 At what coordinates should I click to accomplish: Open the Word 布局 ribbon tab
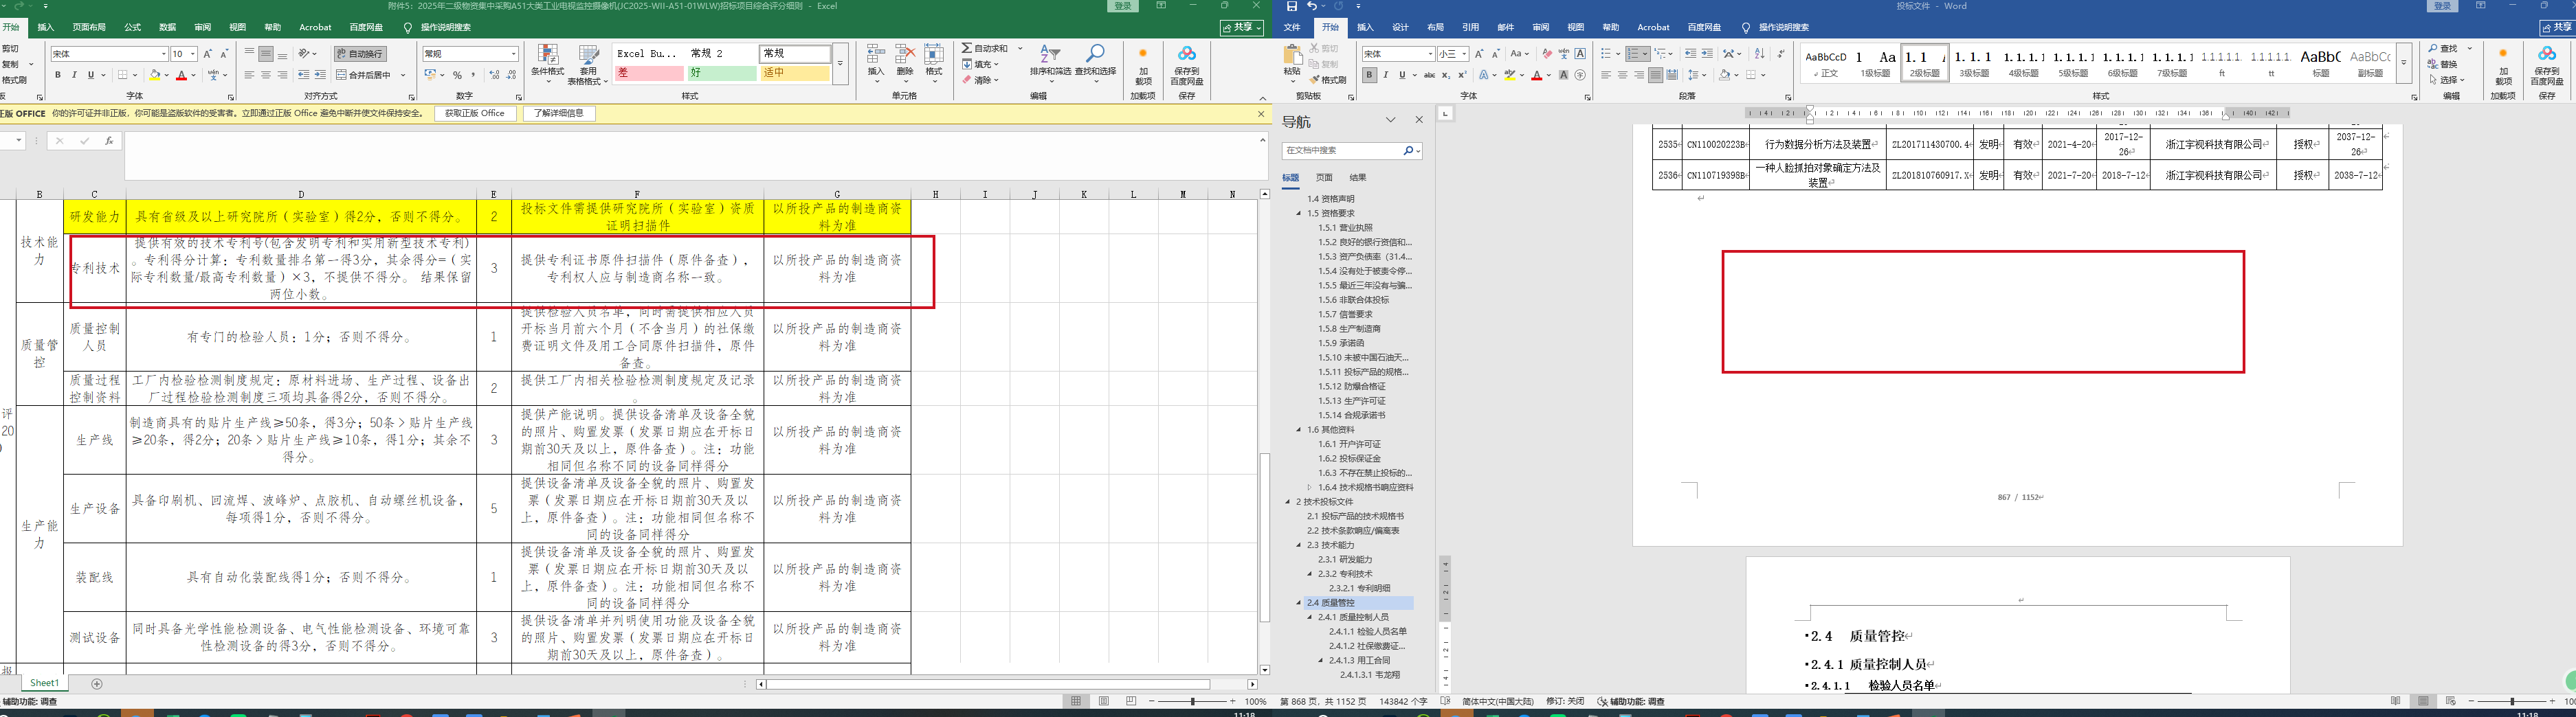1435,28
